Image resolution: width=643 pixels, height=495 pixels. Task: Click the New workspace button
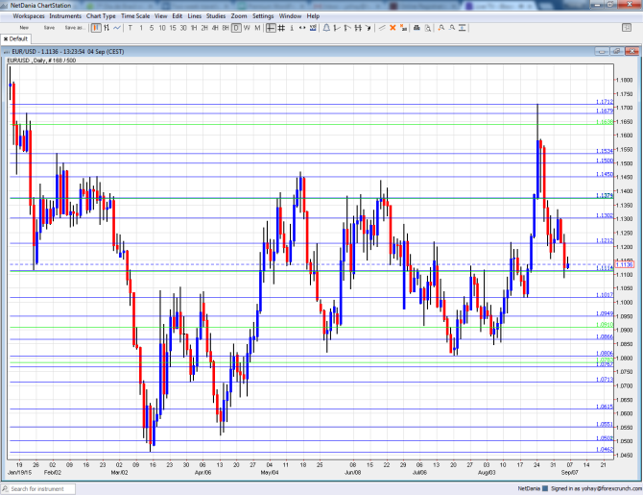[24, 28]
